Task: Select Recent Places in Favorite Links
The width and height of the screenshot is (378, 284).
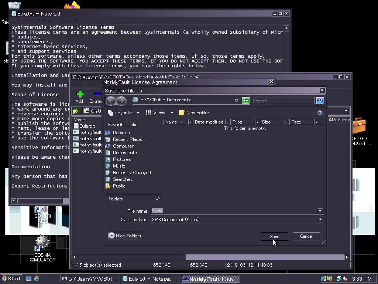Action: pyautogui.click(x=128, y=139)
